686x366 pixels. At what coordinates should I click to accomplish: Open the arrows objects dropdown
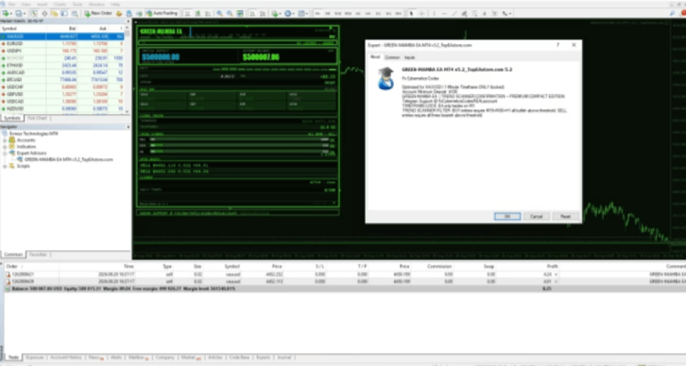tap(506, 13)
